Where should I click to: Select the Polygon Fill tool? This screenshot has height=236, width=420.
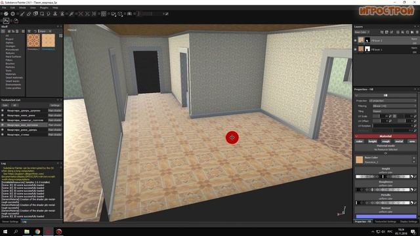[x=42, y=14]
